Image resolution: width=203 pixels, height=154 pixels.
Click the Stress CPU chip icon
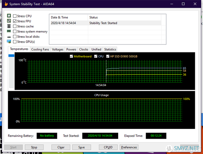tap(9, 16)
